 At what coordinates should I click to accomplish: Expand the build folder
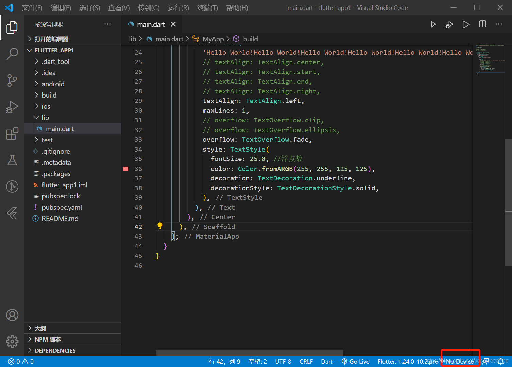point(73,95)
